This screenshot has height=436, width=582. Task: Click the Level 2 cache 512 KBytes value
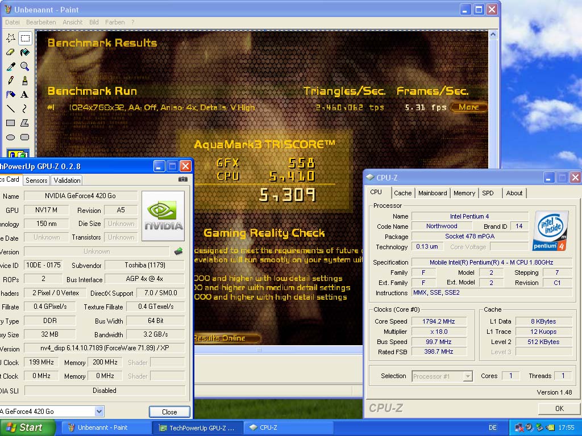[543, 342]
